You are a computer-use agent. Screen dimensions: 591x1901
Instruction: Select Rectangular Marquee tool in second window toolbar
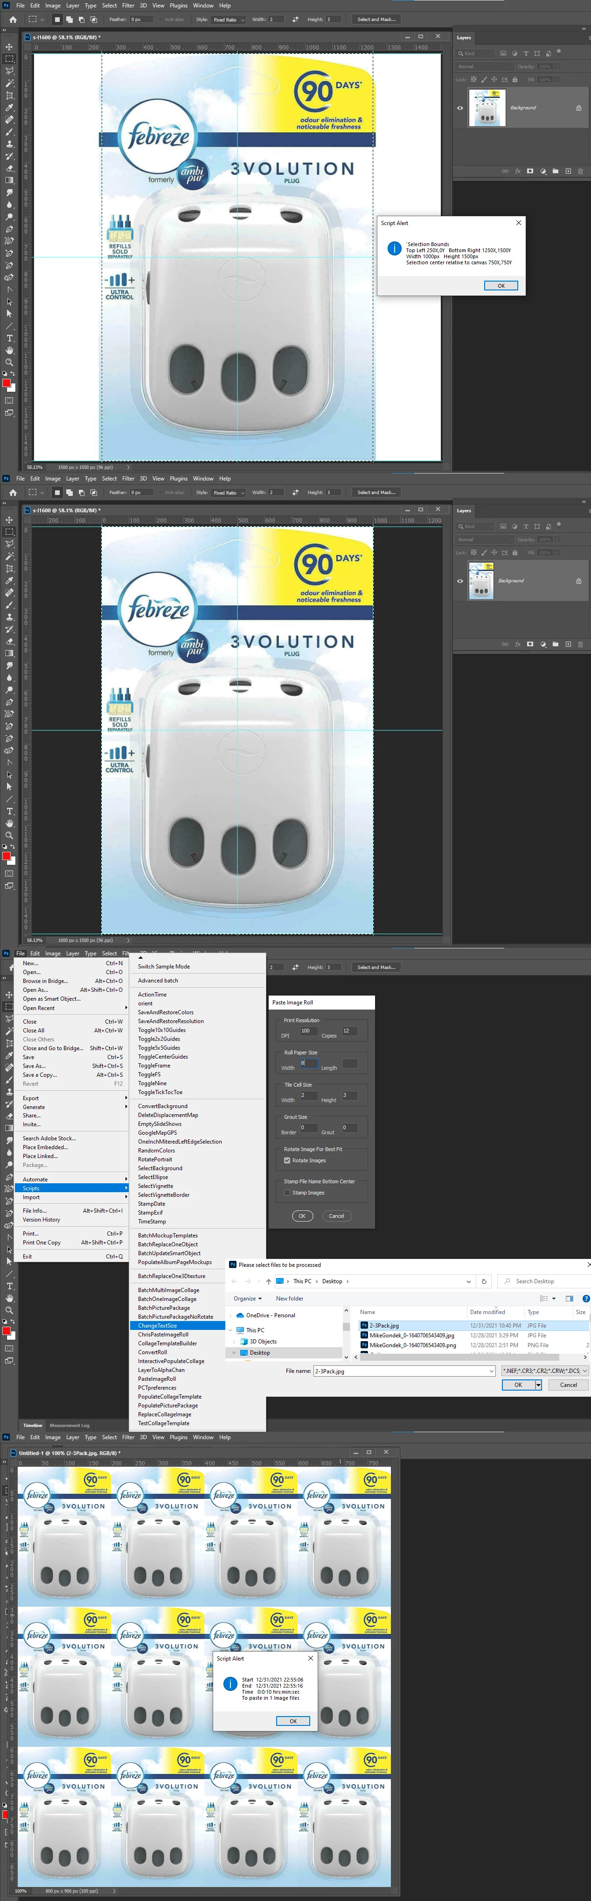point(9,531)
